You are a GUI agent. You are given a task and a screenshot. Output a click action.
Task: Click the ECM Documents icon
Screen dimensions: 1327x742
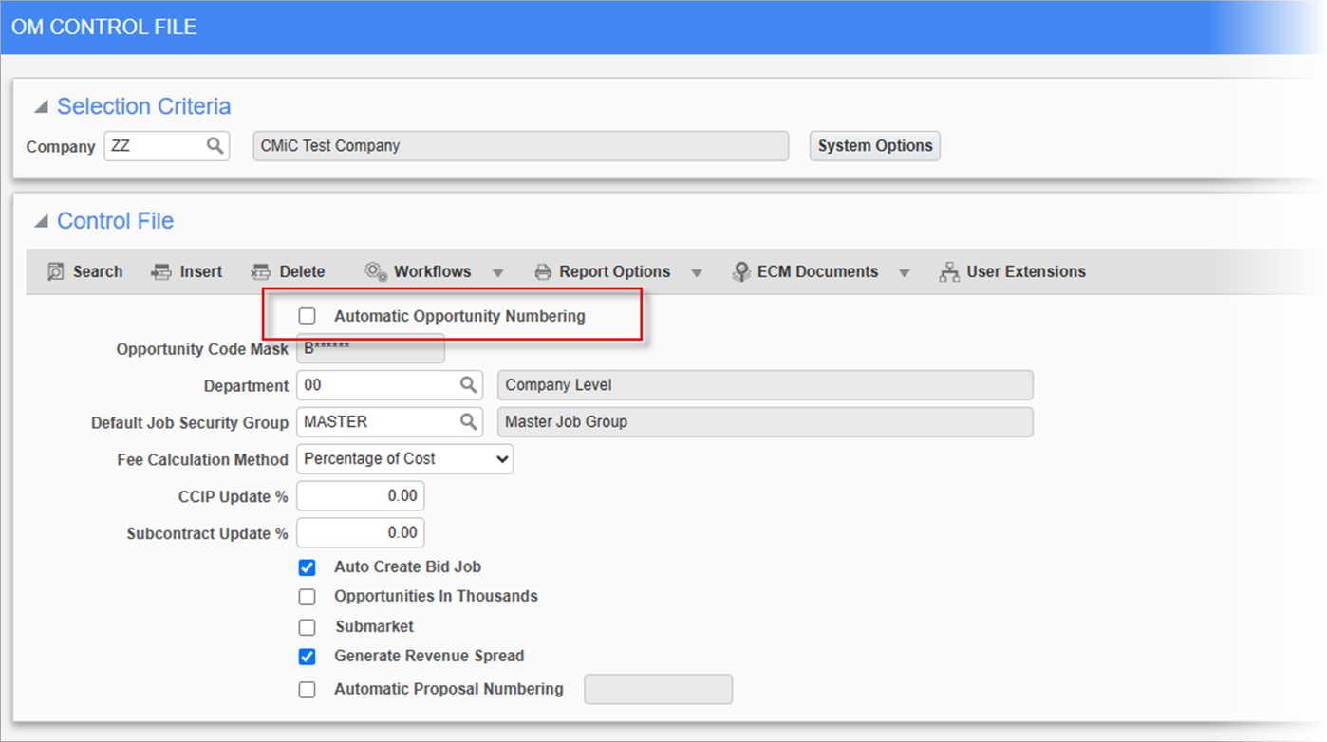click(x=741, y=272)
